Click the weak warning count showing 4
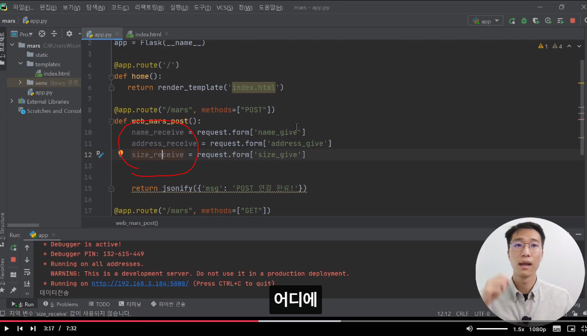The height and width of the screenshot is (336, 587). [x=557, y=46]
